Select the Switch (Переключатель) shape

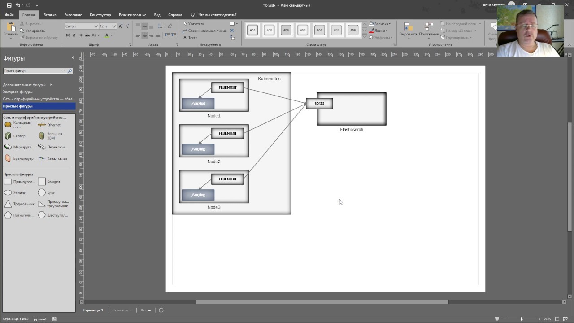click(x=52, y=147)
